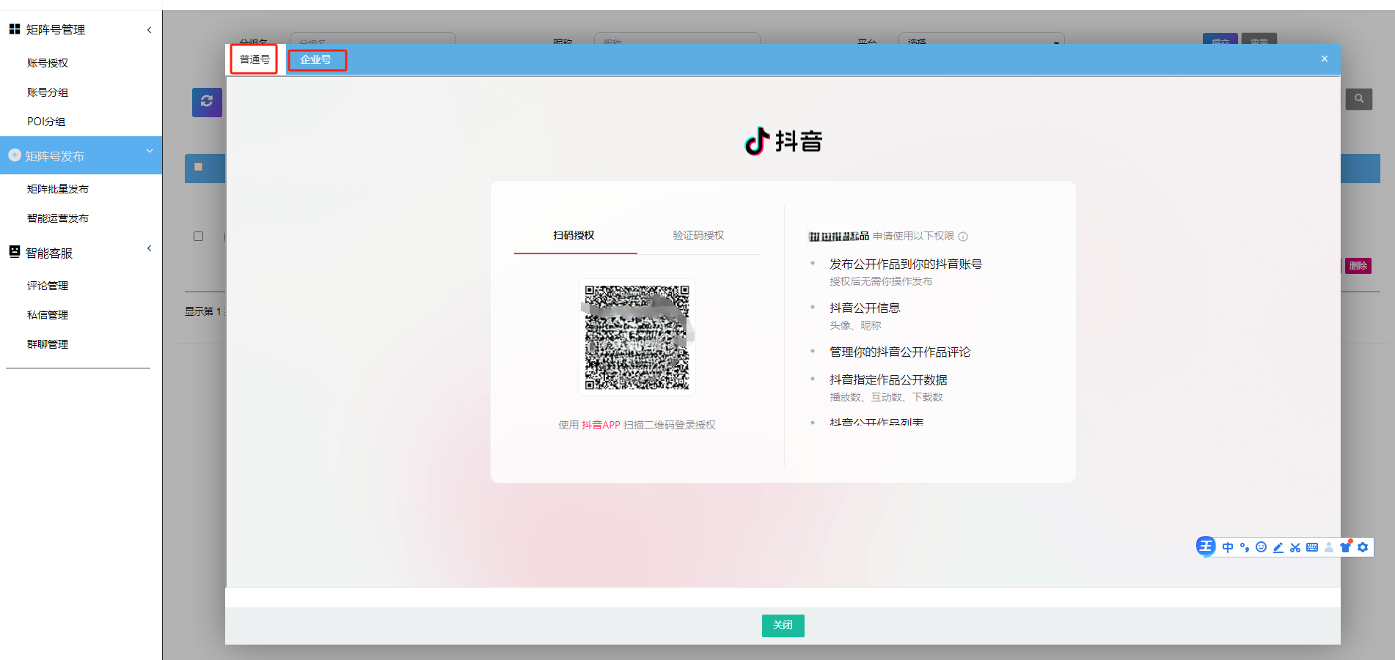1395x660 pixels.
Task: Click 管理你的抖音公开作品评论 permission text
Action: click(900, 352)
